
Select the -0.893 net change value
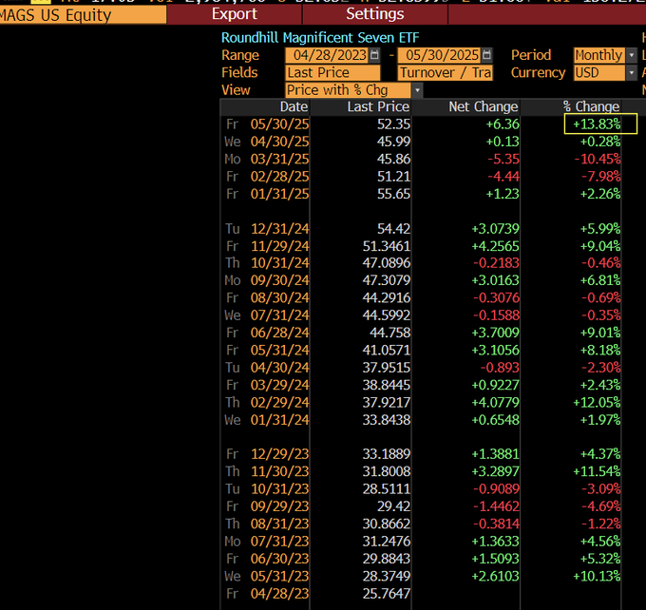500,368
